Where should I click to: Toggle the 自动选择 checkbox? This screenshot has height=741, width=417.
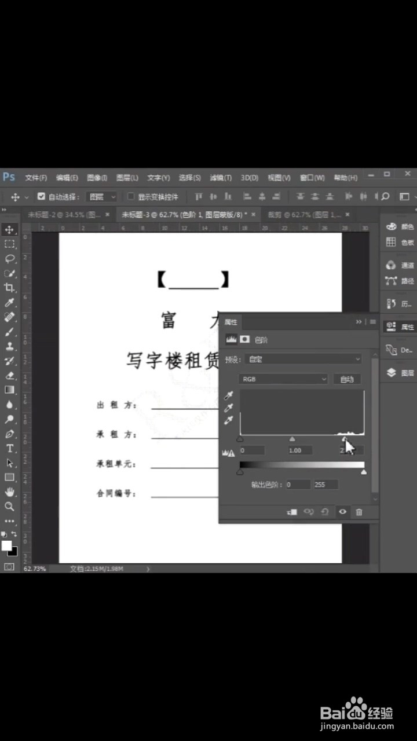(41, 196)
